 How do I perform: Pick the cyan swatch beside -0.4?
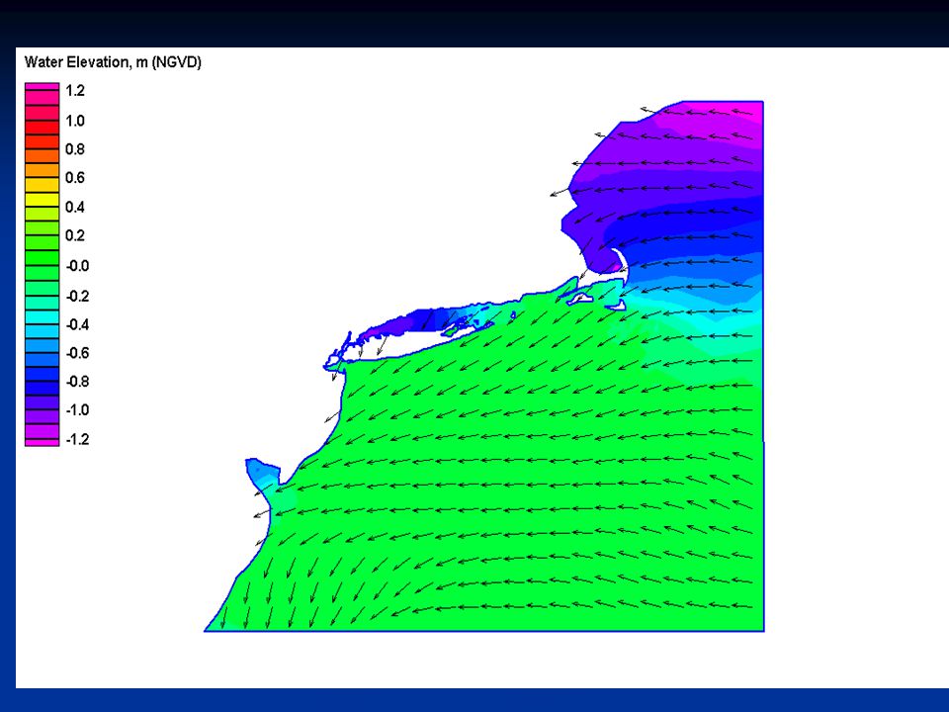(42, 316)
